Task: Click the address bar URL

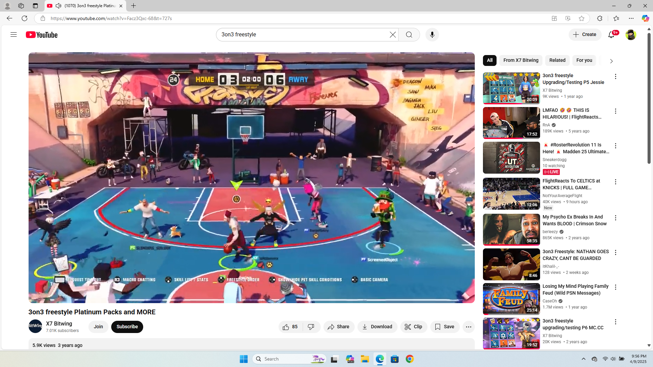Action: coord(111,18)
